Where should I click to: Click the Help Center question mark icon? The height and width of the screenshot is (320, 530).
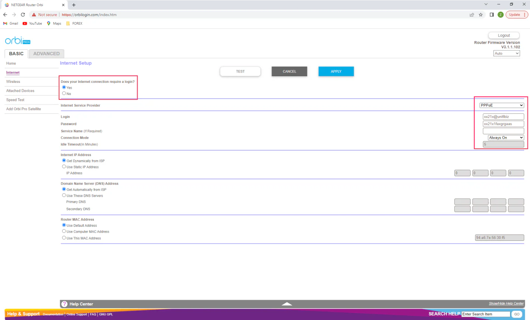coord(65,304)
